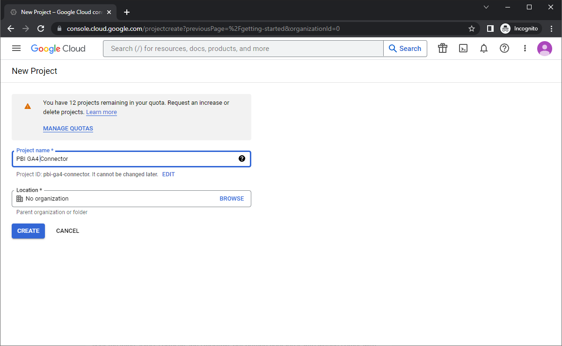Open a new browser tab
Screen dimensions: 562x346
point(126,12)
